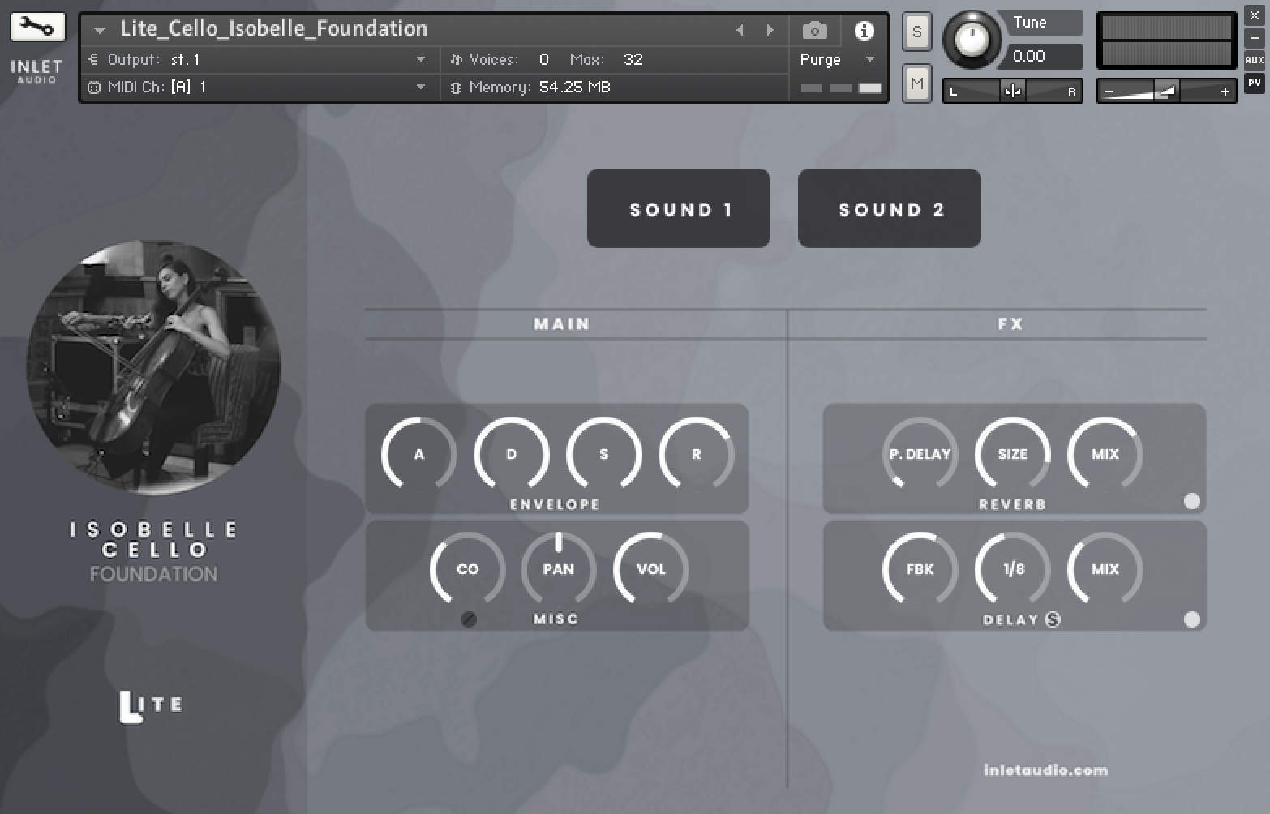Image resolution: width=1270 pixels, height=814 pixels.
Task: Select the Sound 1 tab
Action: pos(678,208)
